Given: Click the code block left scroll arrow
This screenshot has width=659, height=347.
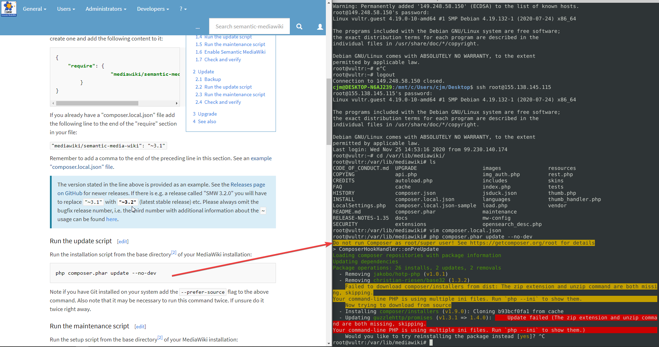Looking at the screenshot, I should [53, 103].
